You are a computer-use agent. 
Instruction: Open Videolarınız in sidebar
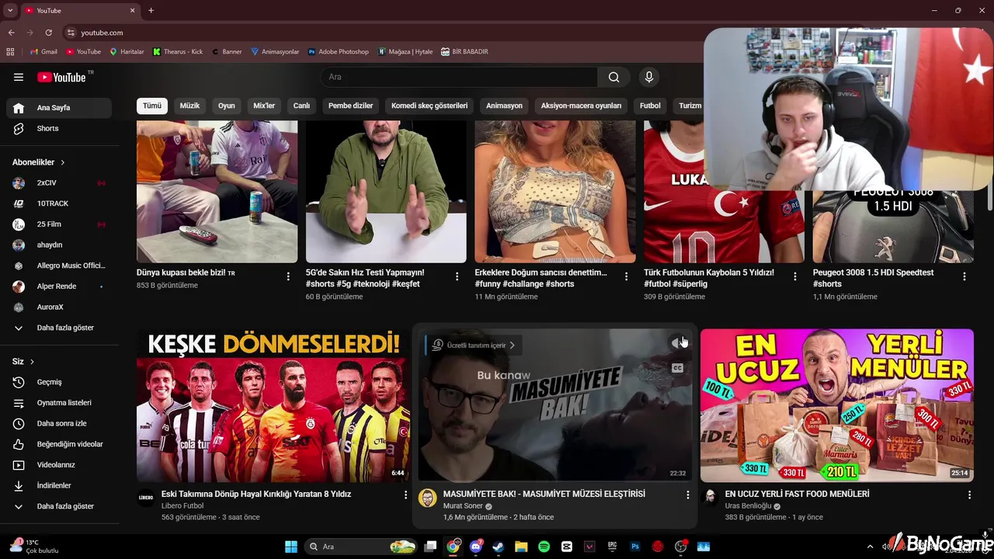point(59,465)
